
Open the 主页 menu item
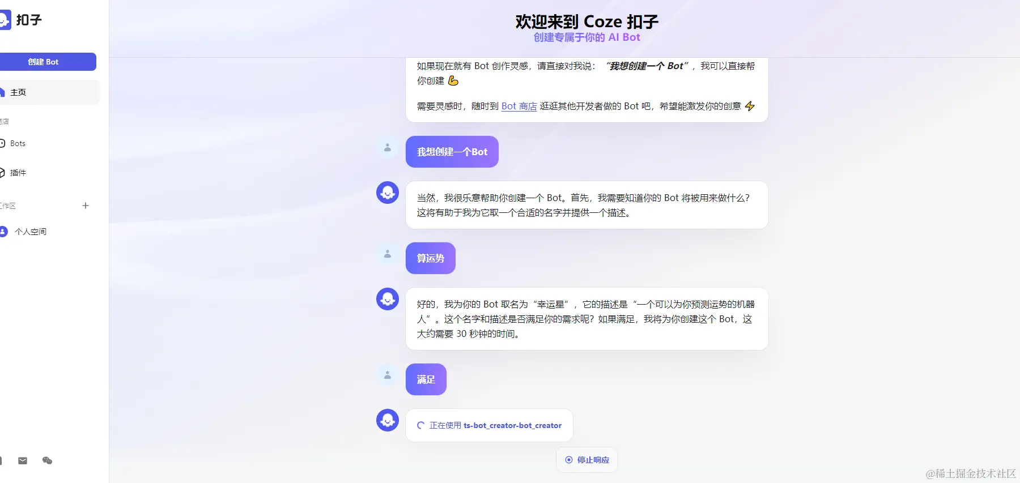tap(49, 92)
